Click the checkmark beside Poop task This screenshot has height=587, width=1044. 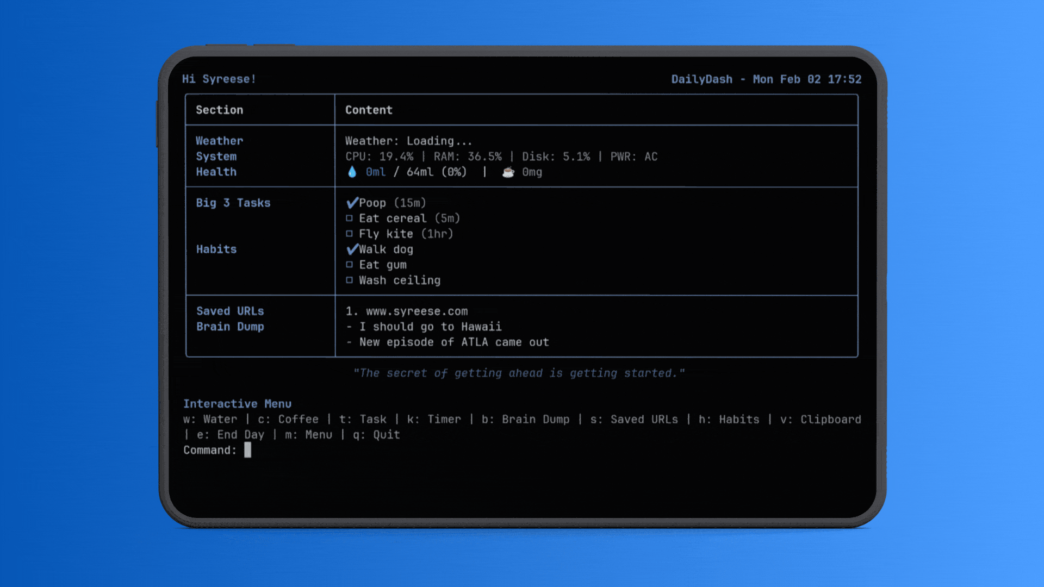[x=352, y=203]
